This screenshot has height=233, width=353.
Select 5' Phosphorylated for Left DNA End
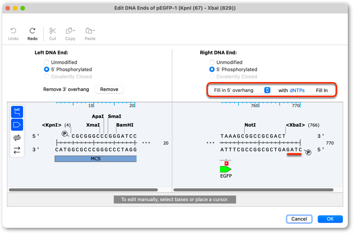click(x=46, y=69)
